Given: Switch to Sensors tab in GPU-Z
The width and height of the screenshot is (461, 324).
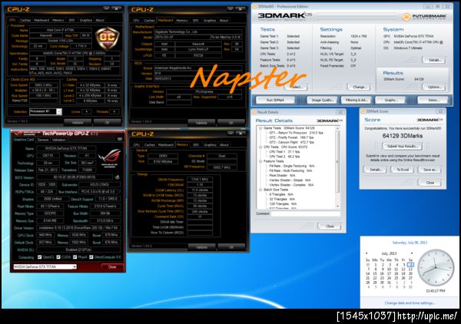Looking at the screenshot, I should click(x=42, y=140).
